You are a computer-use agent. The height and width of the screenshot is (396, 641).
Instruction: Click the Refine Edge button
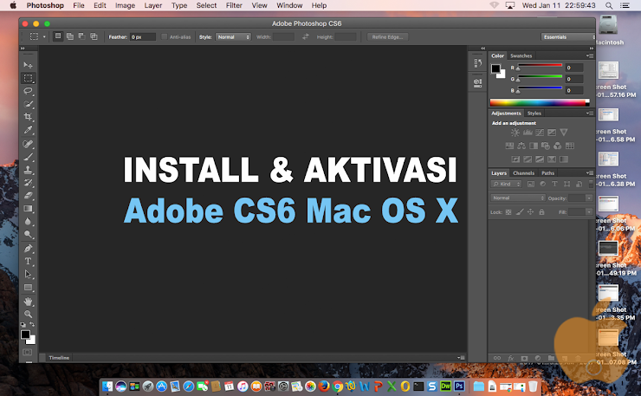[387, 36]
